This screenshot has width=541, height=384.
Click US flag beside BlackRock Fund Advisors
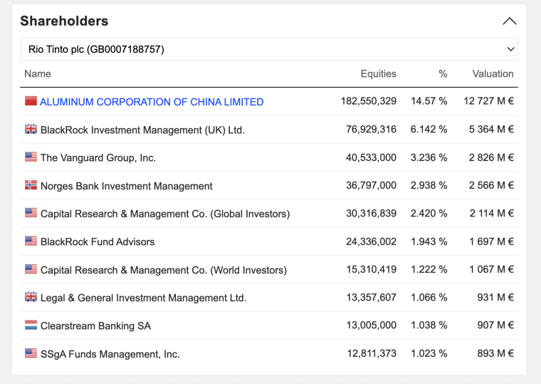(x=31, y=241)
